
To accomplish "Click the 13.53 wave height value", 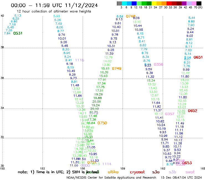I will pyautogui.click(x=76, y=89).
